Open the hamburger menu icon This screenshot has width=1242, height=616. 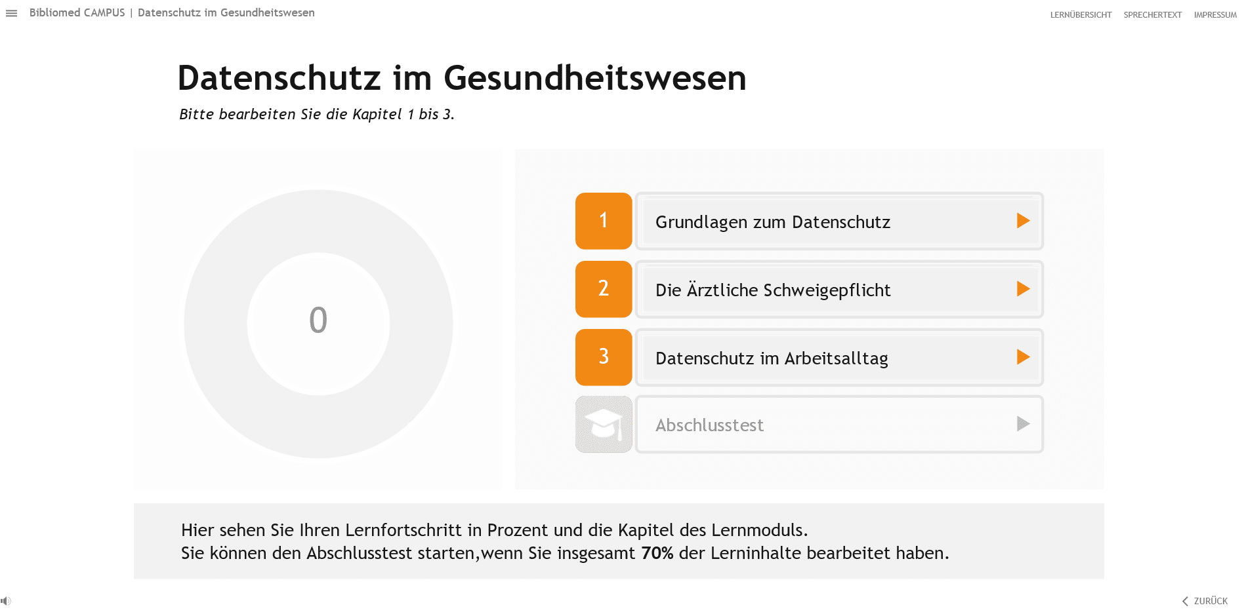(x=11, y=13)
